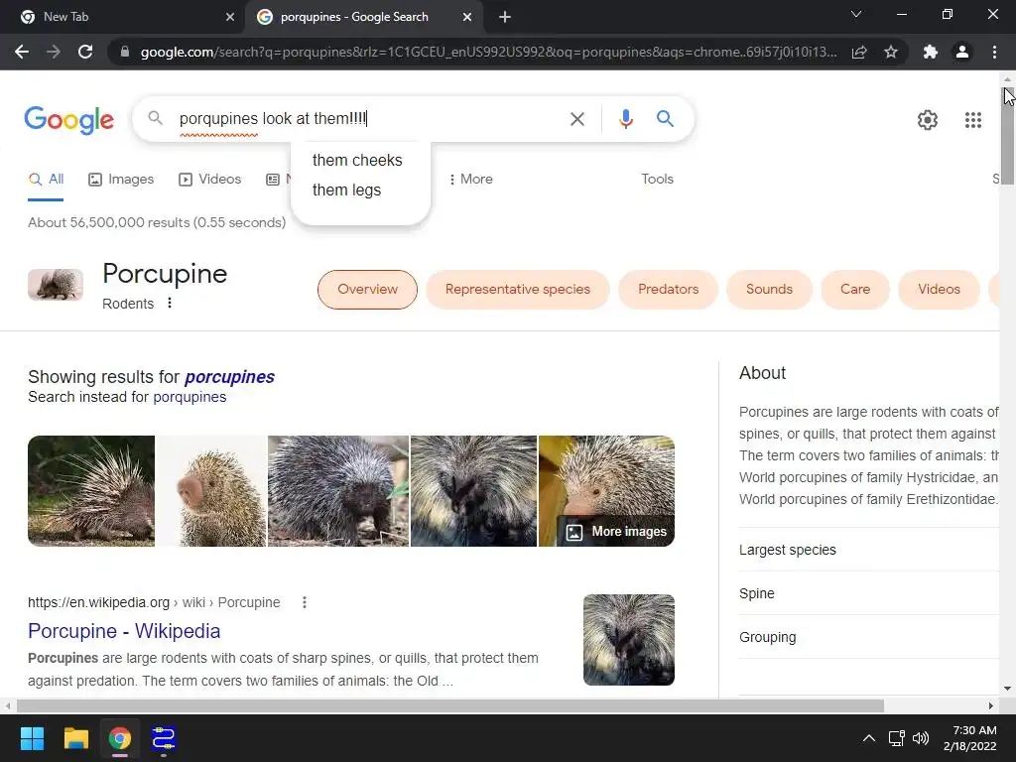Click the vertical page scrollbar thumb
The width and height of the screenshot is (1016, 762).
(1007, 137)
